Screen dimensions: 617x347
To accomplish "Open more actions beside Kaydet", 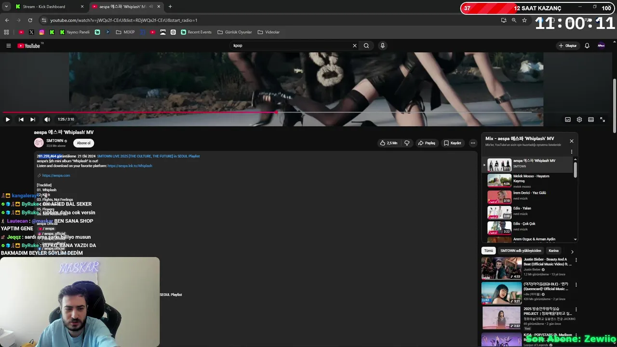I will [473, 143].
